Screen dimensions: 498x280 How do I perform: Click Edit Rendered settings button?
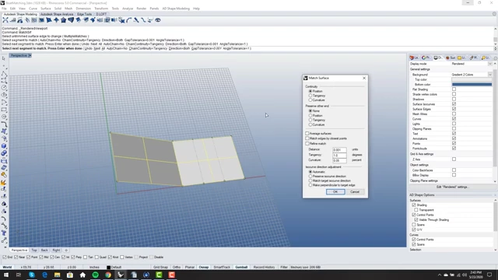coord(452,187)
